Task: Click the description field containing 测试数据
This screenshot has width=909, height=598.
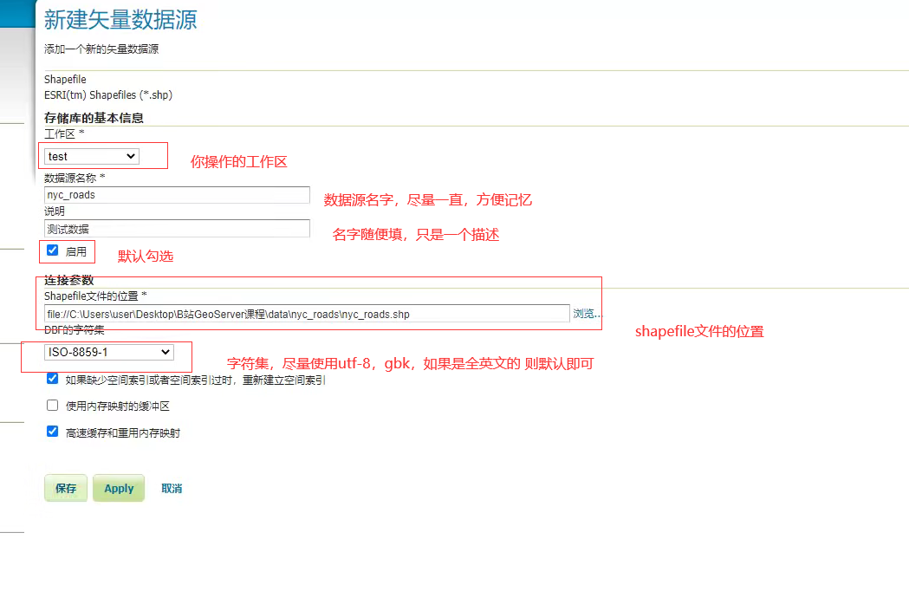Action: tap(177, 229)
